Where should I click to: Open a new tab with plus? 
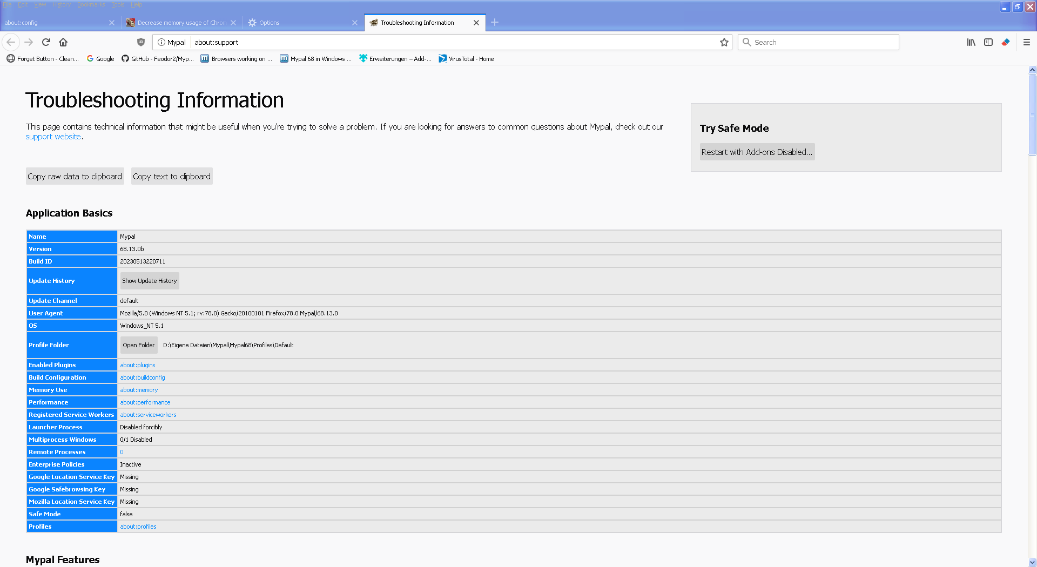click(495, 22)
